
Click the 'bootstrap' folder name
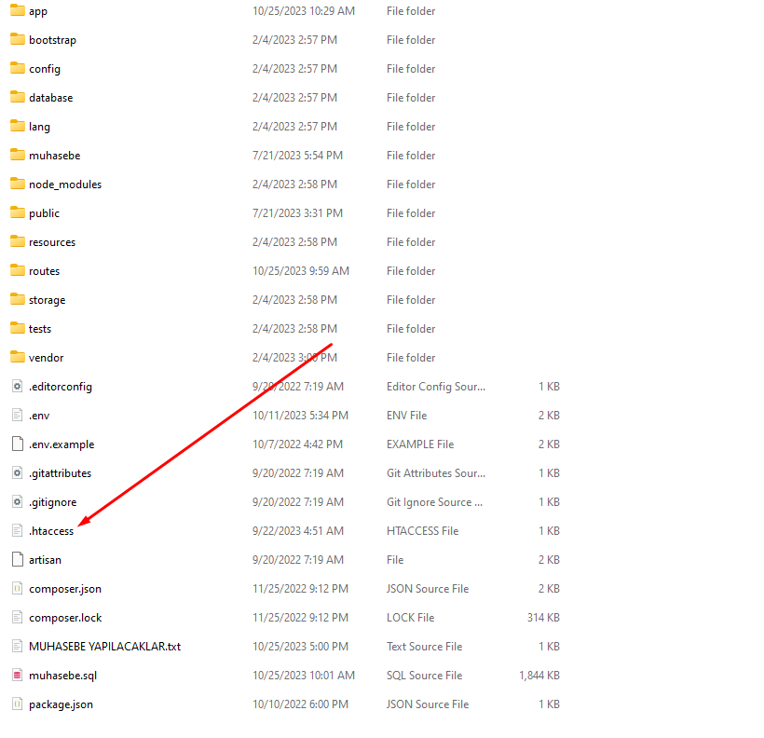[x=52, y=40]
